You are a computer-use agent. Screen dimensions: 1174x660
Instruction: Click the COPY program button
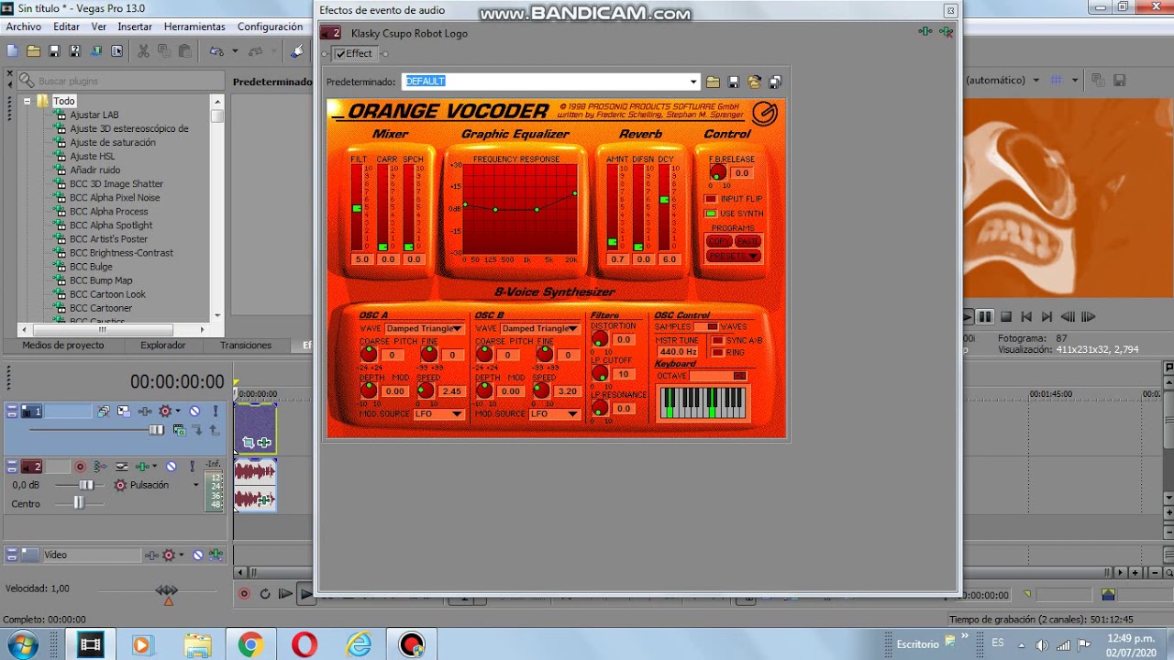[719, 241]
